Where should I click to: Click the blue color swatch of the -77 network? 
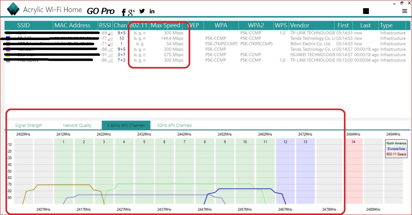tap(8, 38)
